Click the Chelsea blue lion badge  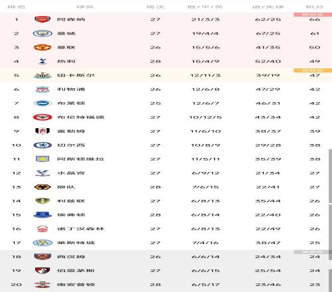pyautogui.click(x=42, y=145)
